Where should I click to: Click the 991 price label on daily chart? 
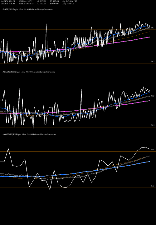153,28
